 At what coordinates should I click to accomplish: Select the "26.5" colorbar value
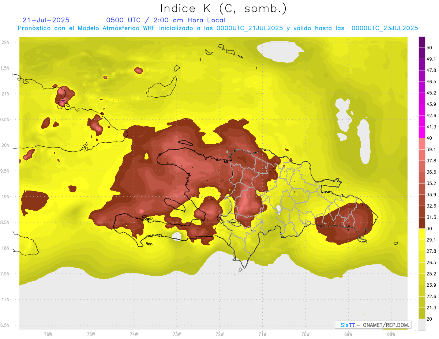point(431,262)
